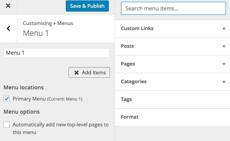The image size is (230, 141).
Task: Enable automatically add new top-level pages
Action: coord(7,124)
